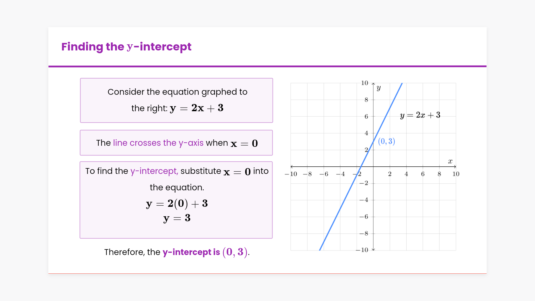Click the 8 tick label on the x-axis
535x301 pixels.
439,174
